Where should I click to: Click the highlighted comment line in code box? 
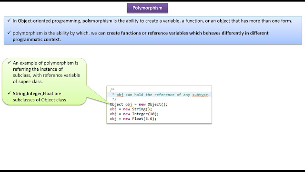tap(159, 95)
